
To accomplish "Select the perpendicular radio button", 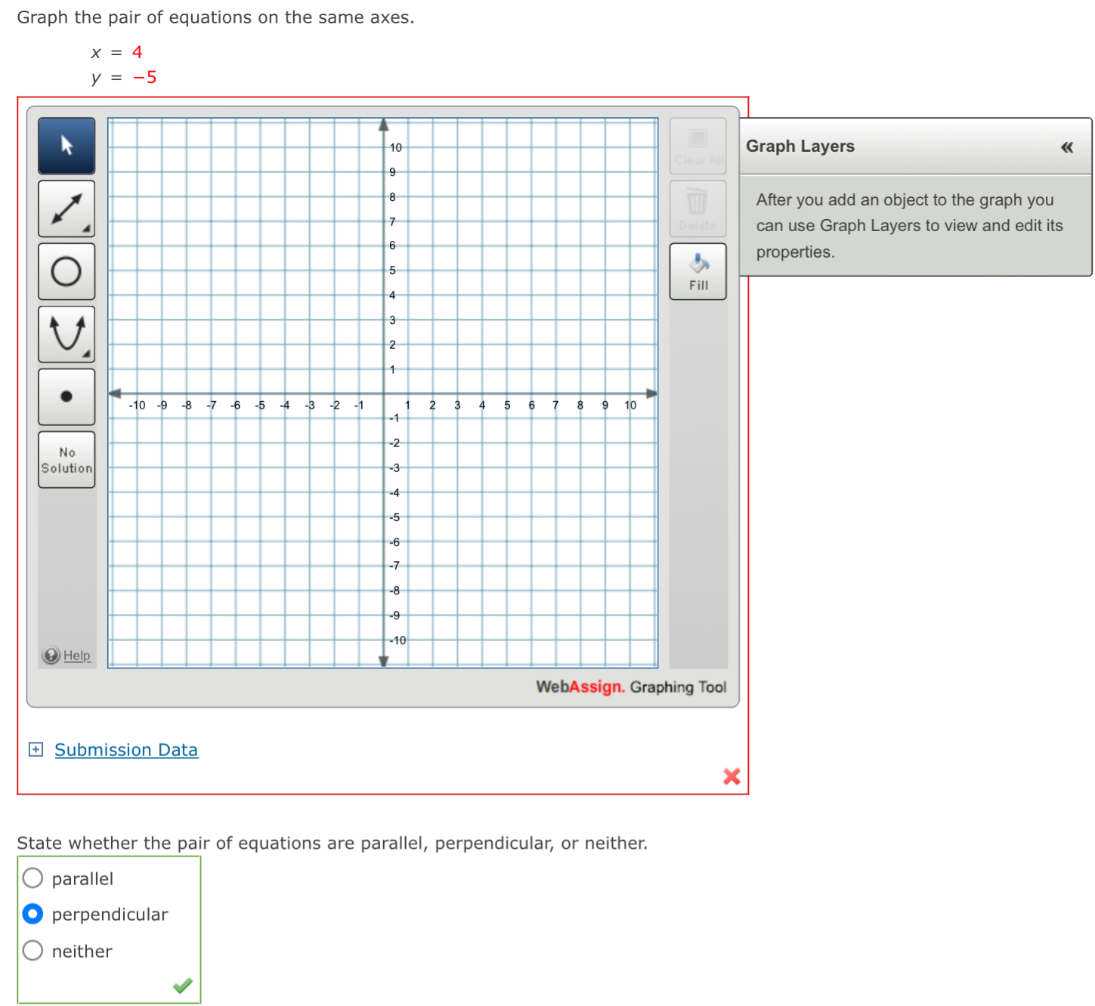I will pyautogui.click(x=32, y=914).
